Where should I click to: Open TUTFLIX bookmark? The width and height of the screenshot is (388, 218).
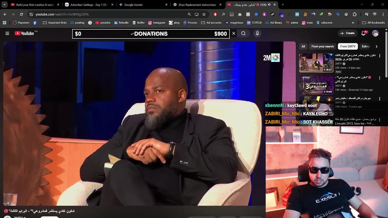click(254, 23)
